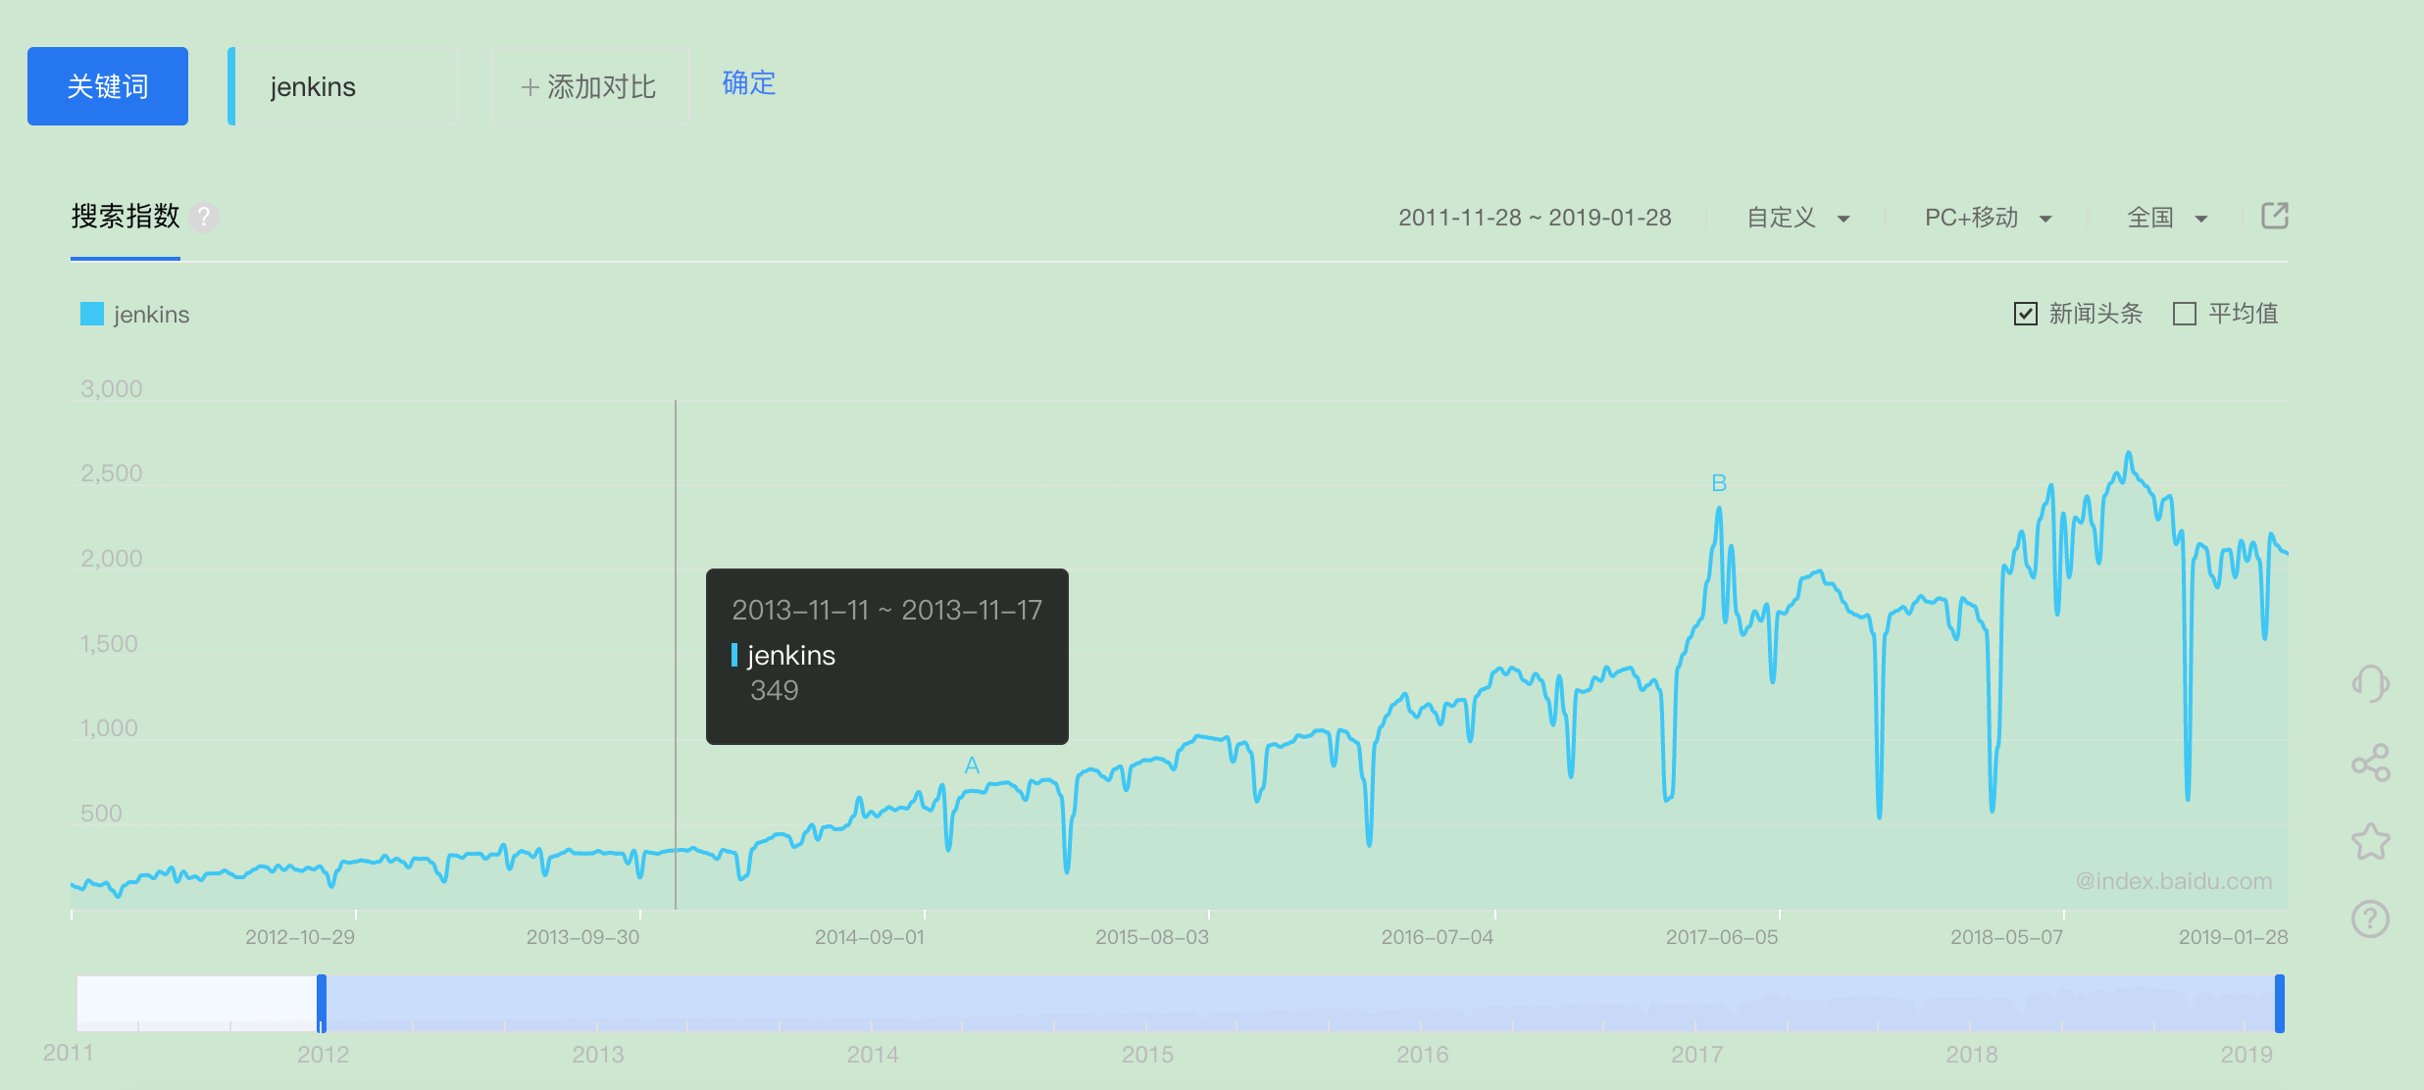Click the left timeline range handle
The image size is (2424, 1090).
tap(322, 1003)
